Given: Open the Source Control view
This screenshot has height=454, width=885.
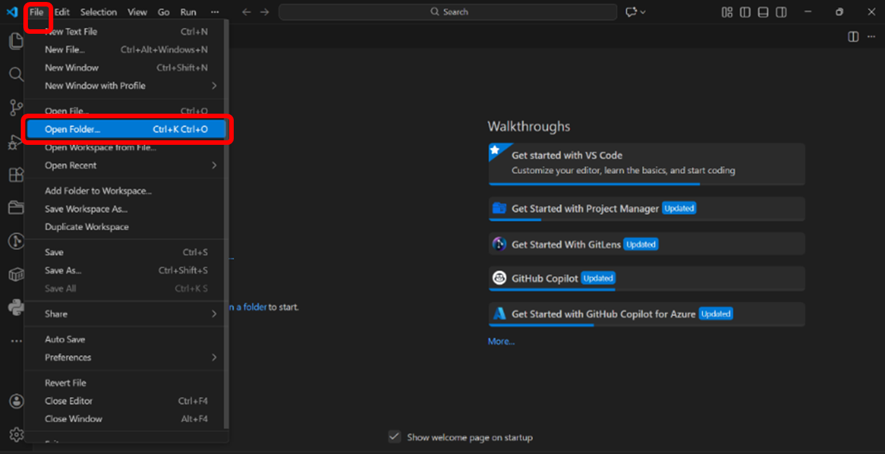Looking at the screenshot, I should point(16,108).
